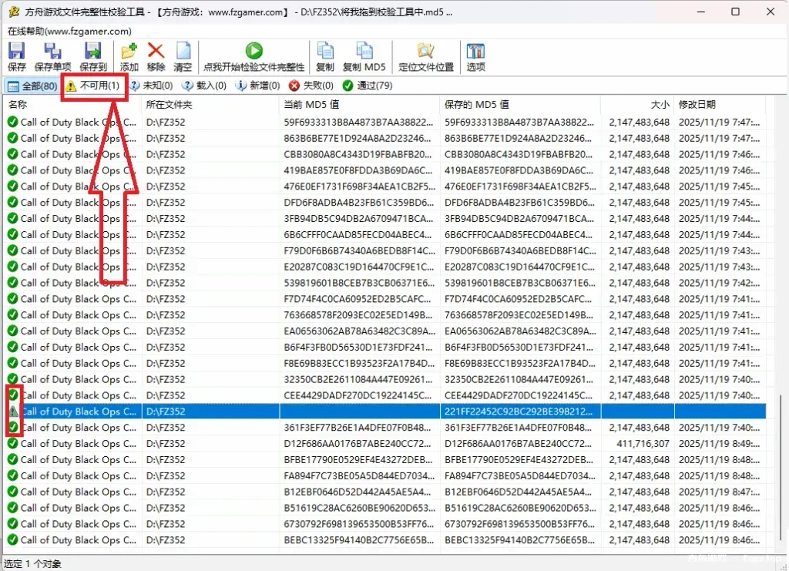Select row with MD5 361F3EF77B26E1A4DFE07F0B48
The height and width of the screenshot is (571, 789).
(385, 428)
